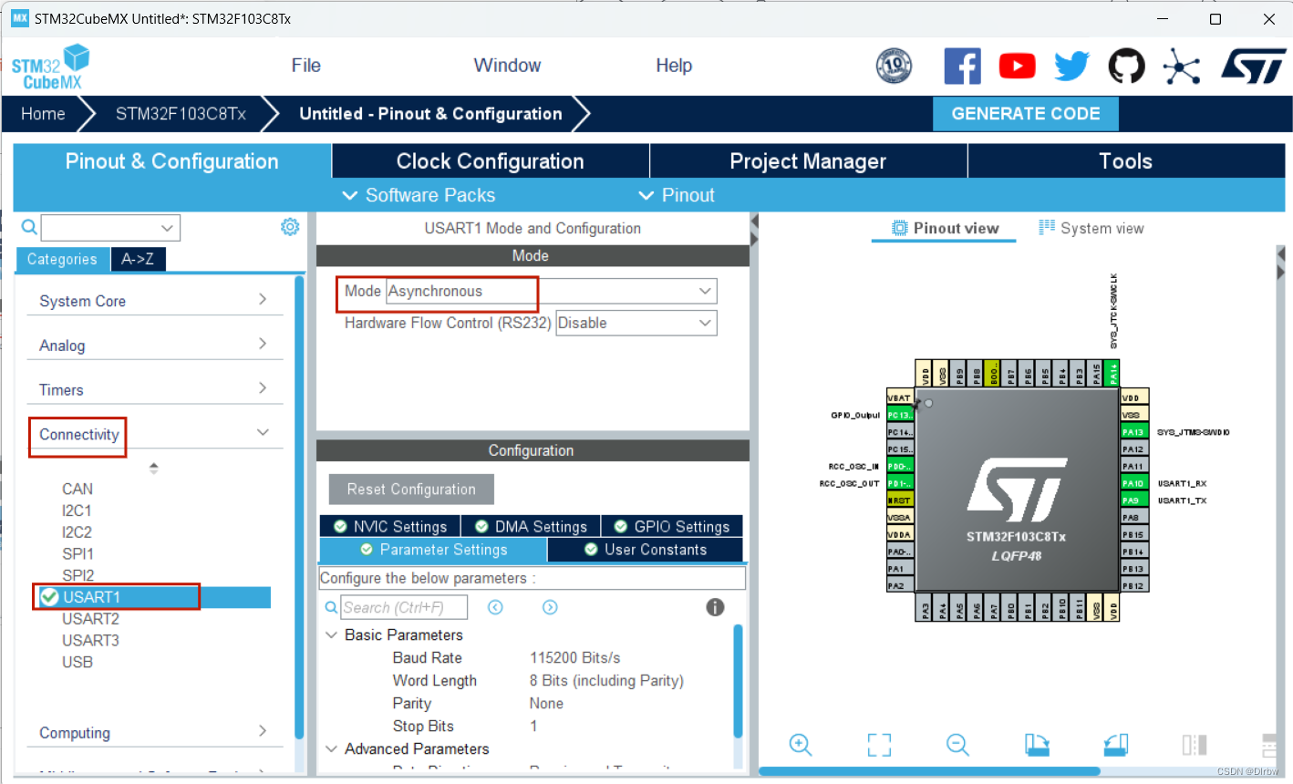This screenshot has height=784, width=1293.
Task: Click the Baud Rate value 115200 Bits/s
Action: coord(575,657)
